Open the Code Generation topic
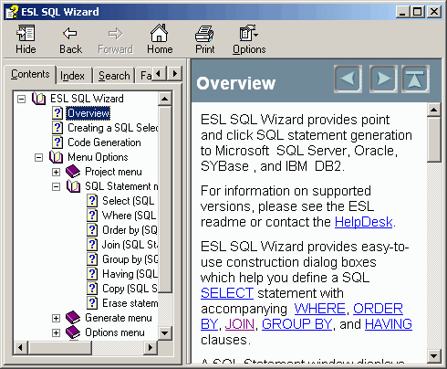The height and width of the screenshot is (369, 447). tap(104, 142)
